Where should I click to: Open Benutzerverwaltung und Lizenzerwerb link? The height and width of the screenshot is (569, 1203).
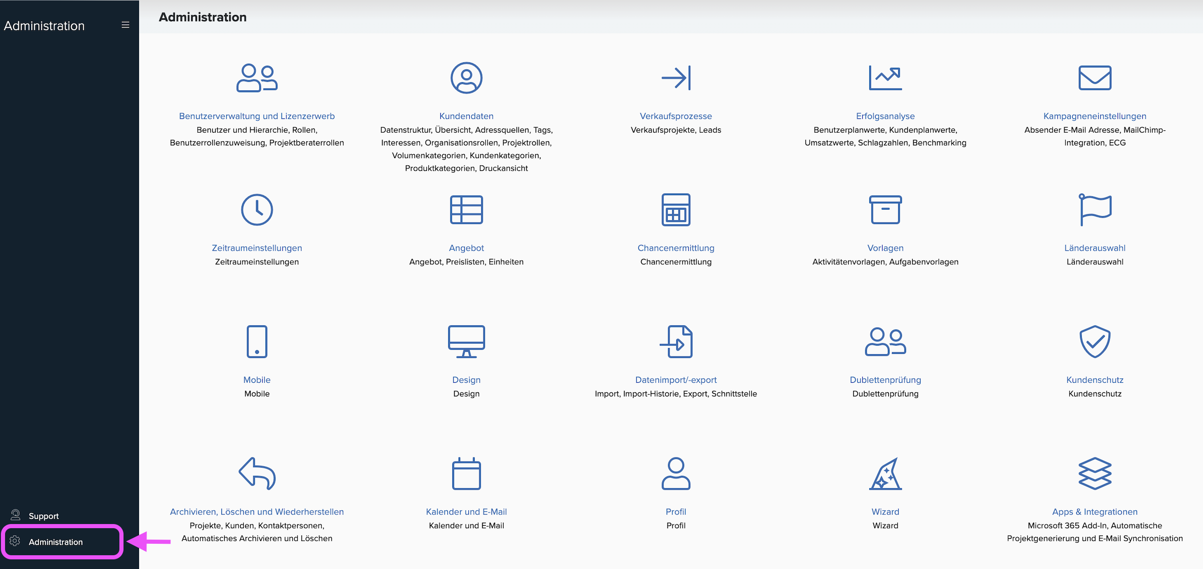tap(257, 116)
